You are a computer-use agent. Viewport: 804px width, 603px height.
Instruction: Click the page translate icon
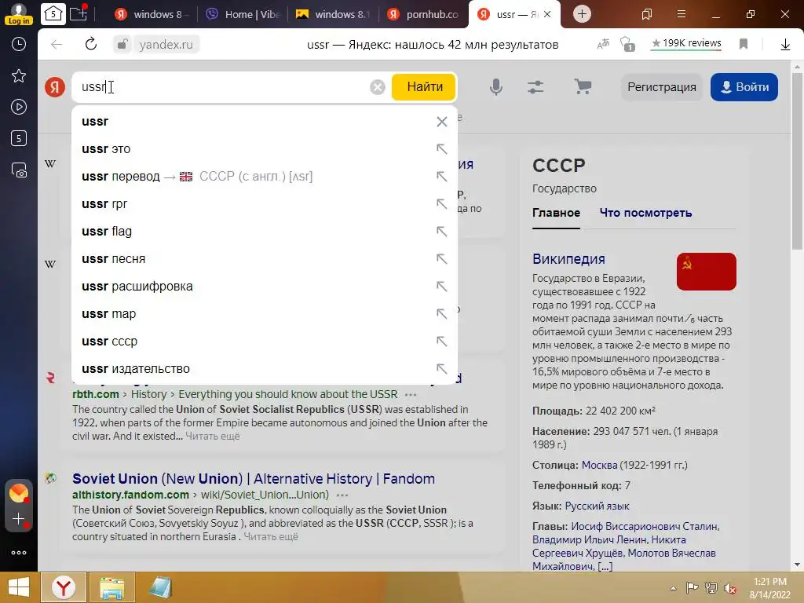point(603,44)
